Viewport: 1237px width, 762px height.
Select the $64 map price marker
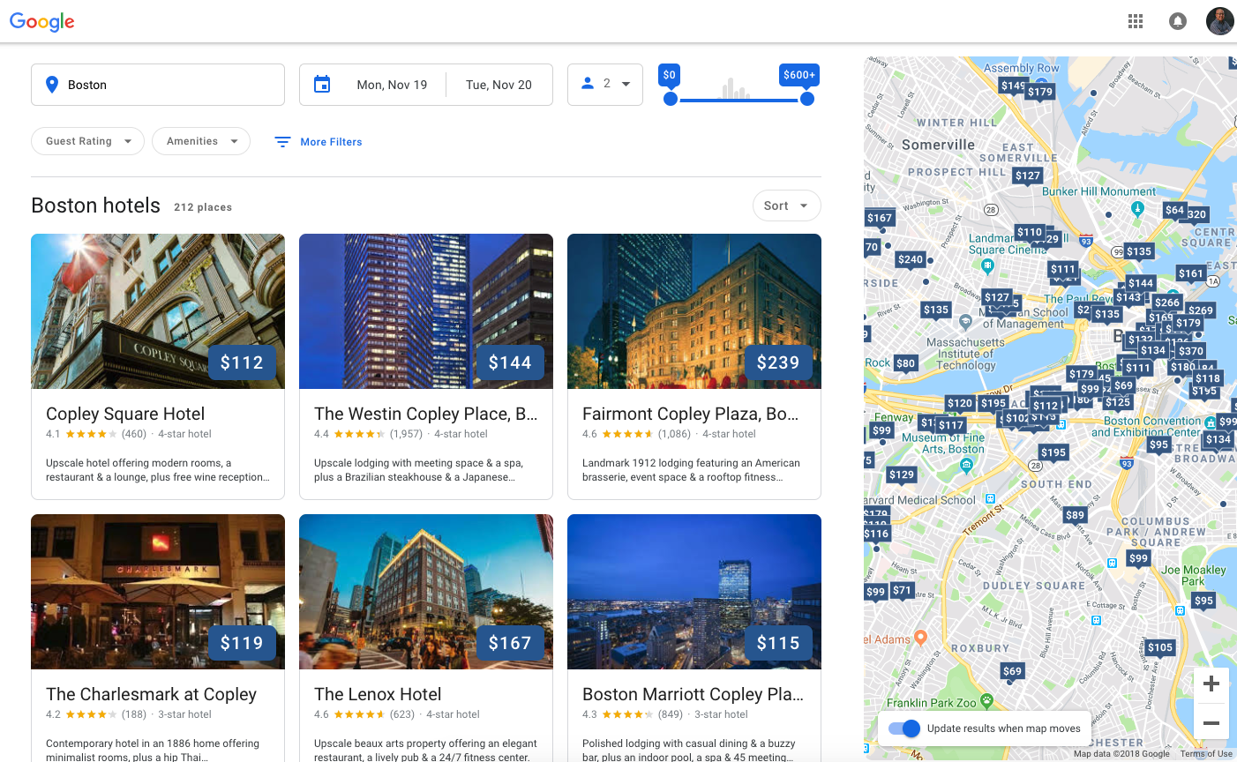point(1174,210)
